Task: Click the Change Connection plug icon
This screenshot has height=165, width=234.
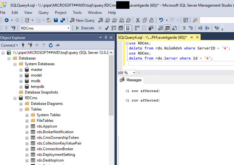Action: [13, 28]
